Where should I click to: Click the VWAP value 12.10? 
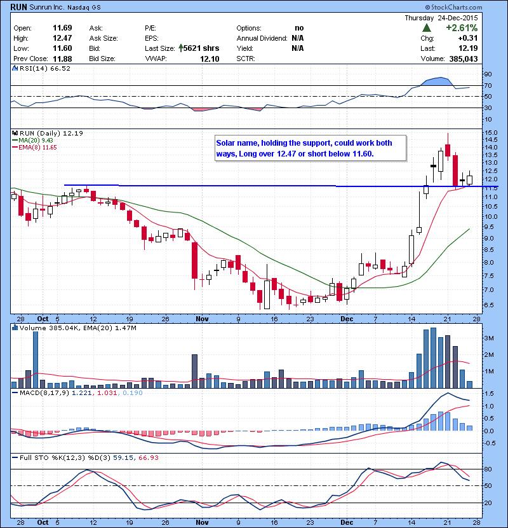pyautogui.click(x=210, y=59)
